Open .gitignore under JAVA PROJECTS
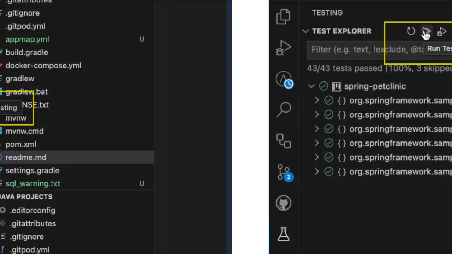Screen dimensions: 452x254 [x=27, y=237]
